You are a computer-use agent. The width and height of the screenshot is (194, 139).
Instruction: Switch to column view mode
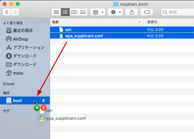pyautogui.click(x=74, y=12)
